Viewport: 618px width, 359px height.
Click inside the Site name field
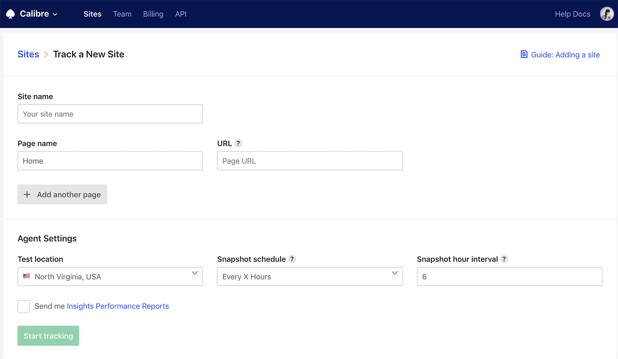[110, 114]
